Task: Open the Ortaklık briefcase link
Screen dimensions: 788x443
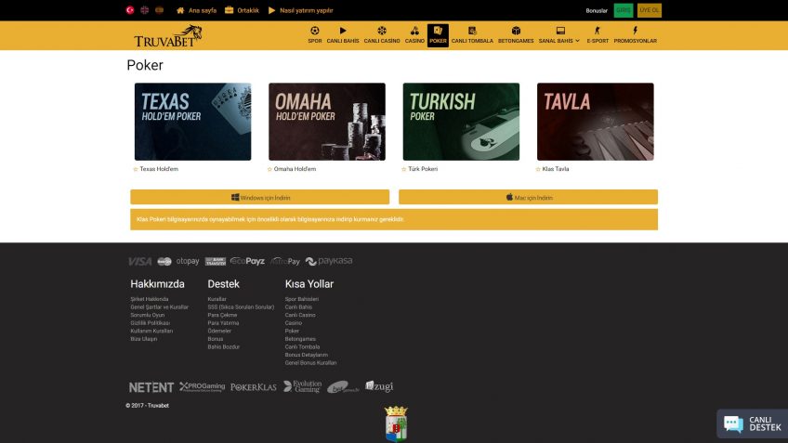Action: click(x=242, y=10)
